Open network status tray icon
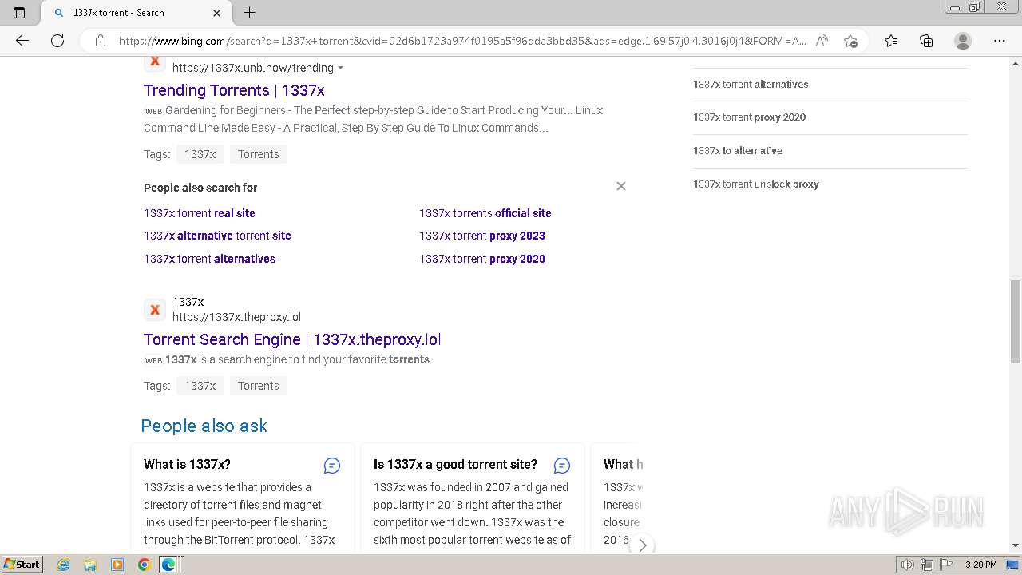 pos(927,565)
